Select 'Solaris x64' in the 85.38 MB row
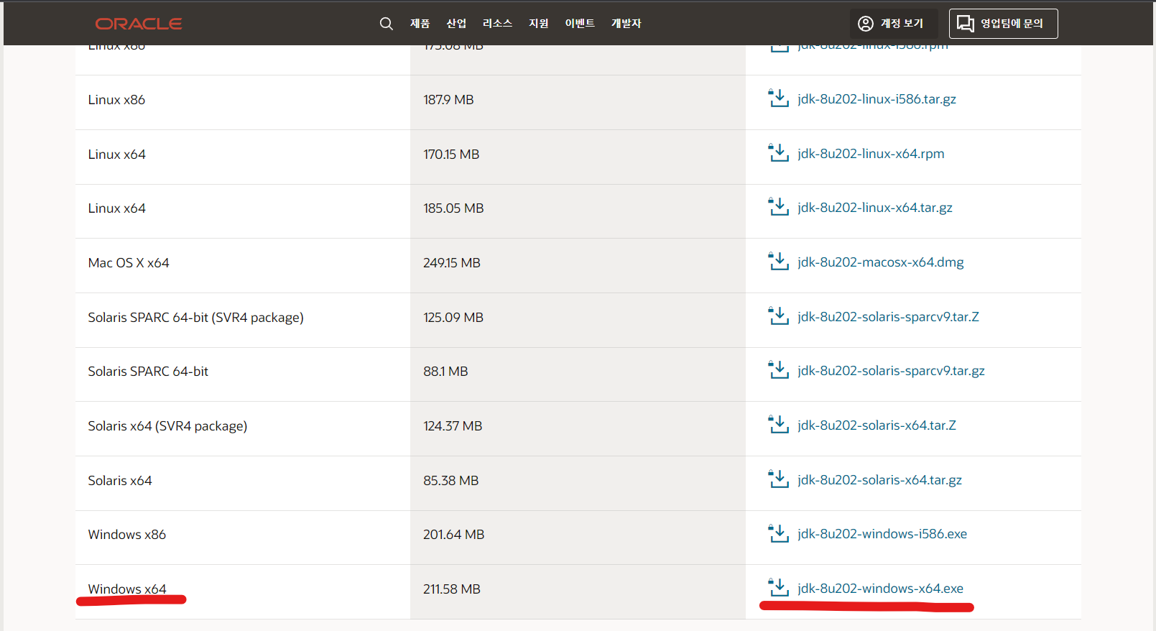The width and height of the screenshot is (1156, 631). [x=120, y=481]
